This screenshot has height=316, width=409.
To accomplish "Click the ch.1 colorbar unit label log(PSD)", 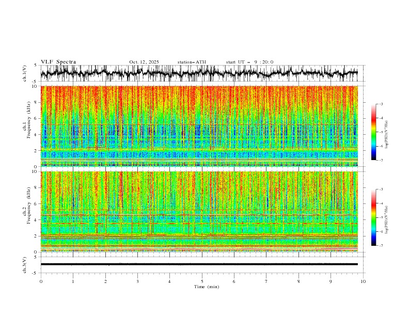I will (387, 135).
